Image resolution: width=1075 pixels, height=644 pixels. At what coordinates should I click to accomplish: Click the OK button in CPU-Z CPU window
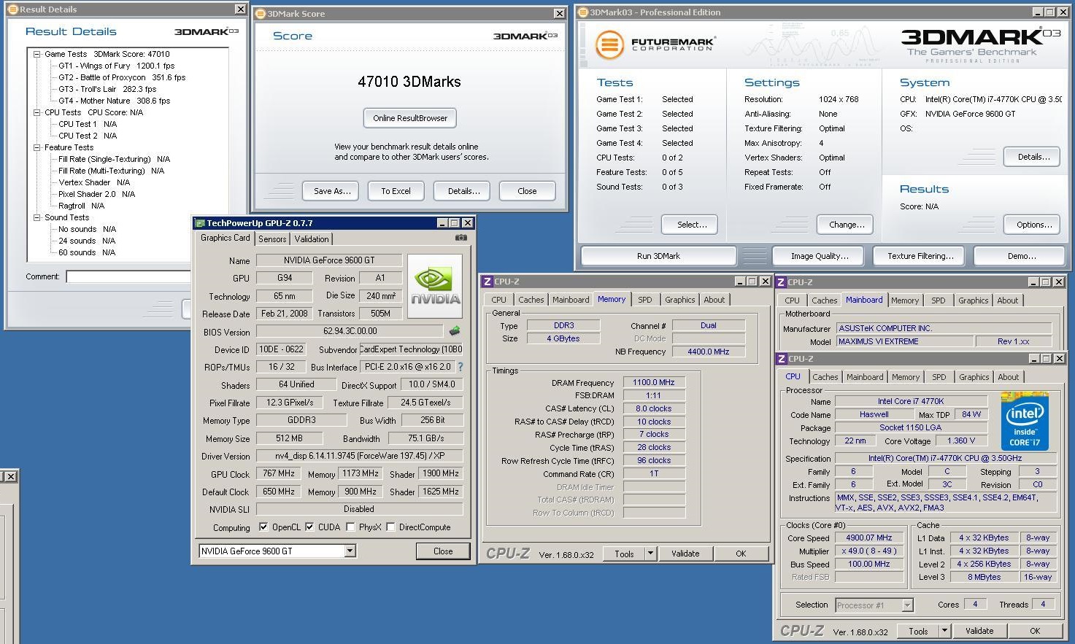pos(1035,631)
